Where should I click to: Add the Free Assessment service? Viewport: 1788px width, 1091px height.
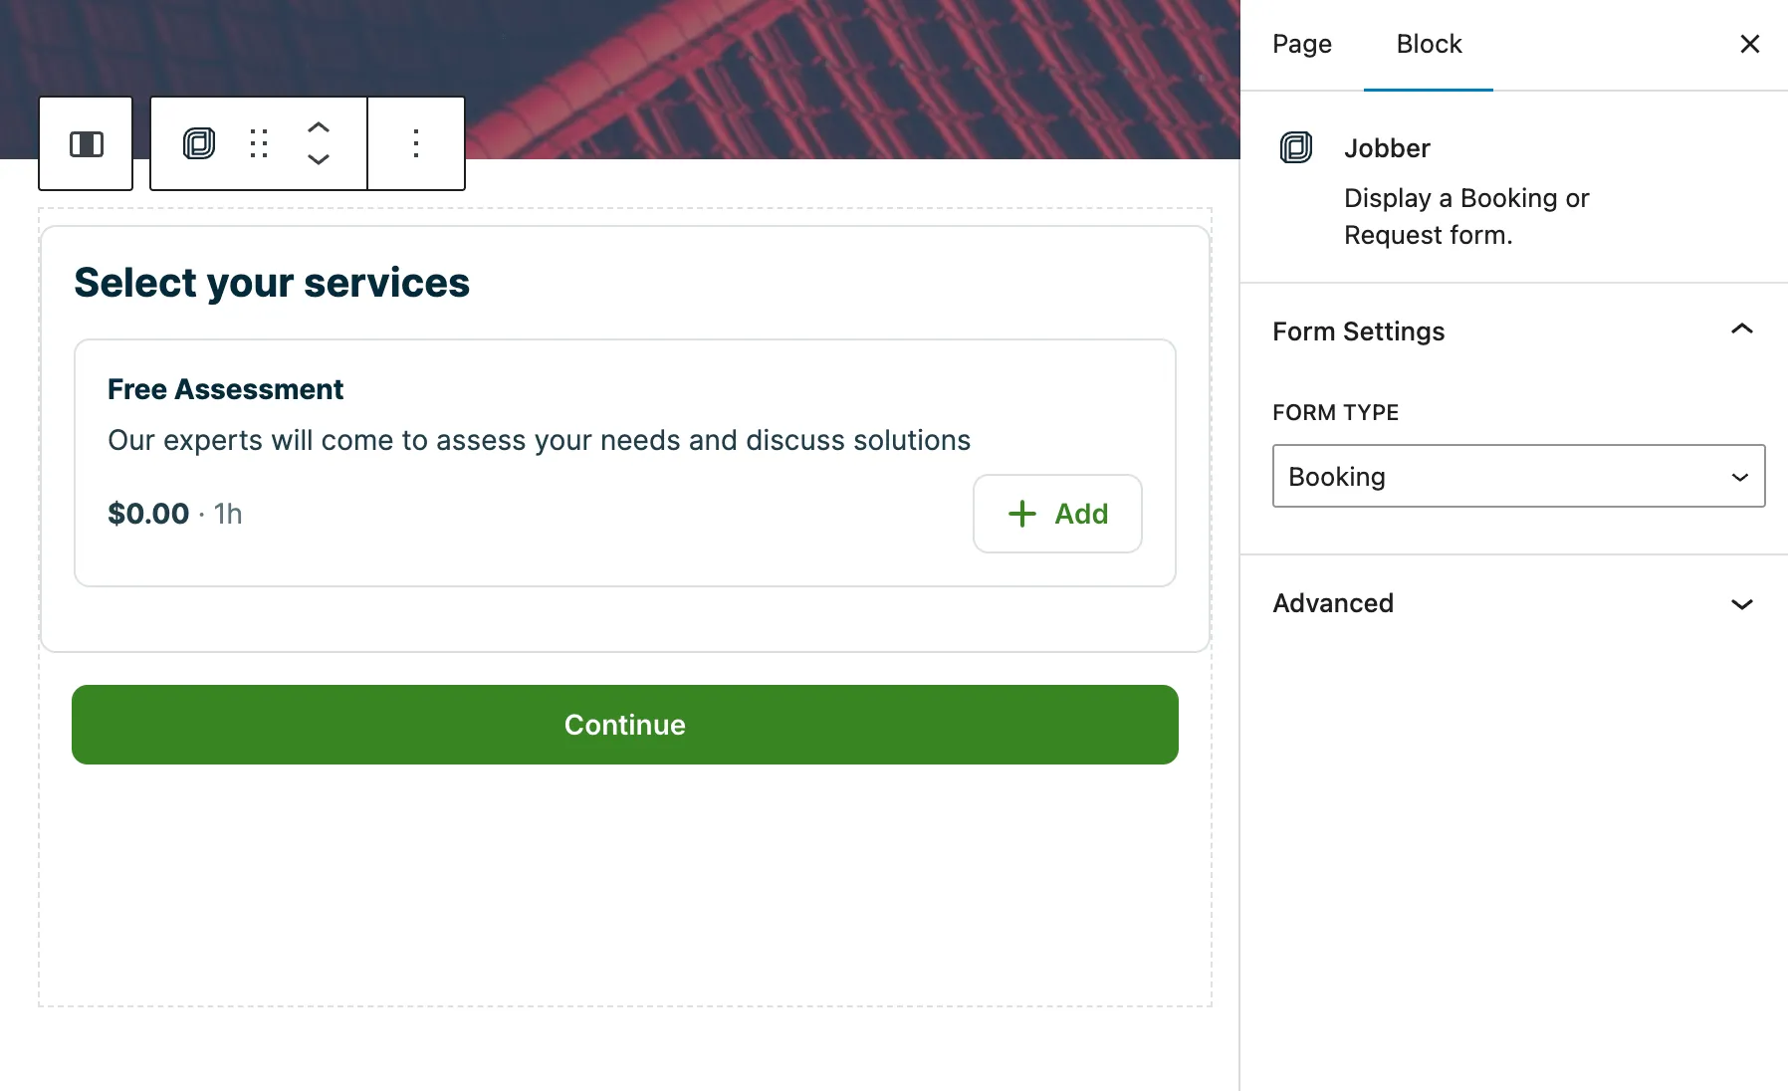click(x=1057, y=514)
